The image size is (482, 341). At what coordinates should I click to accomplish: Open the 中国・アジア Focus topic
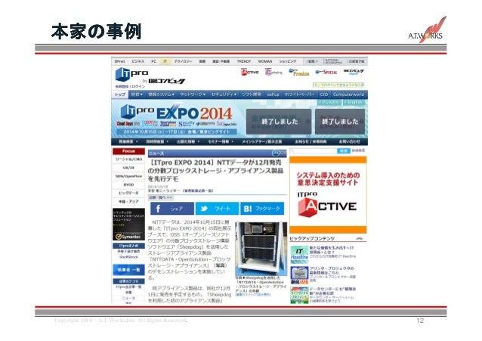click(128, 202)
